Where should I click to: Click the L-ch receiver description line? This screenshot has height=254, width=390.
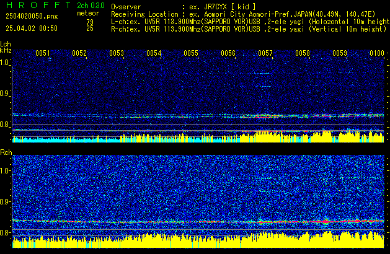pyautogui.click(x=250, y=22)
